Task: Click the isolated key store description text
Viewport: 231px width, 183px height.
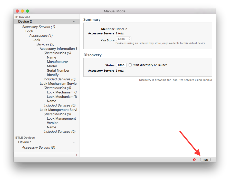Action: [x=160, y=43]
